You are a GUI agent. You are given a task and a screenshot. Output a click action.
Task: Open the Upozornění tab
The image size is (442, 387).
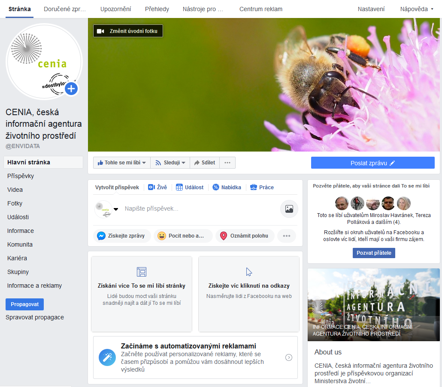(115, 9)
